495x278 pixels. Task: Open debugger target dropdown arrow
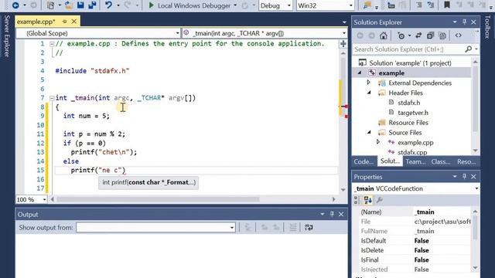click(x=235, y=5)
